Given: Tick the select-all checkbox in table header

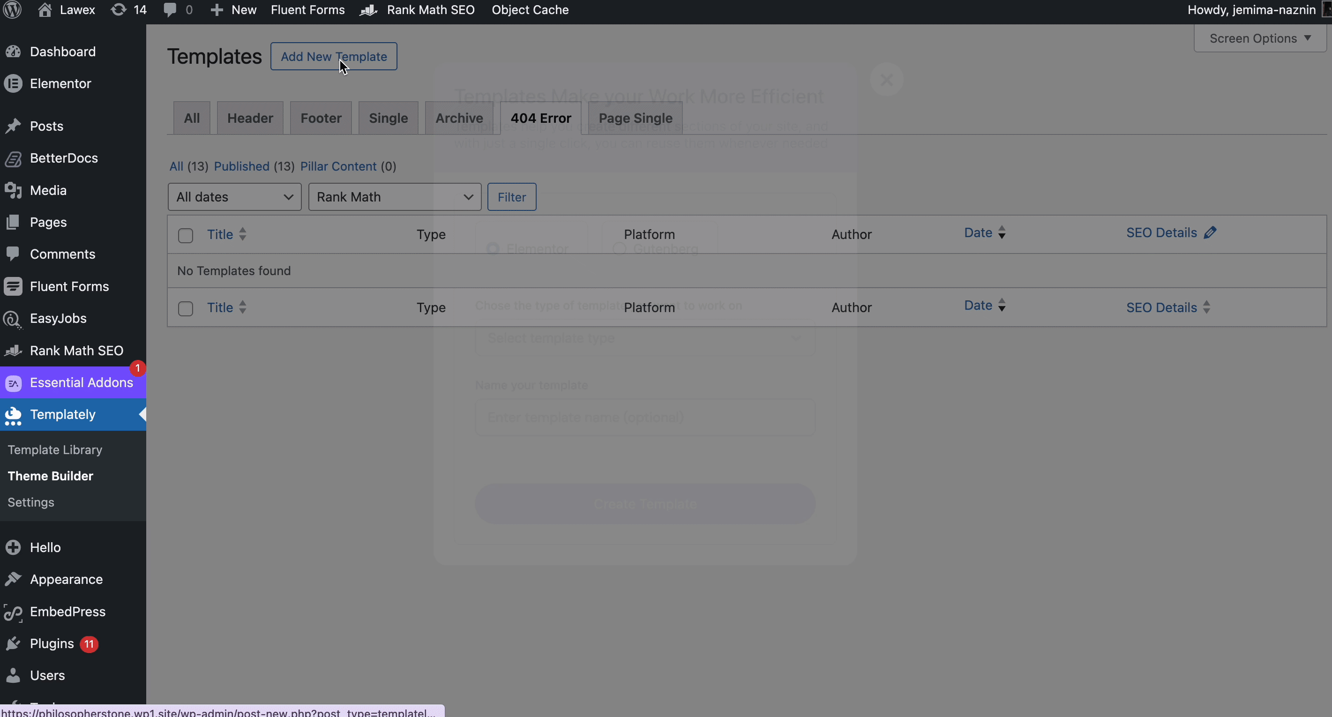Looking at the screenshot, I should [x=186, y=236].
